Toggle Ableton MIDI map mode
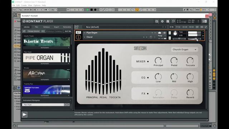Image resolution: width=229 pixels, height=129 pixels. (198, 10)
